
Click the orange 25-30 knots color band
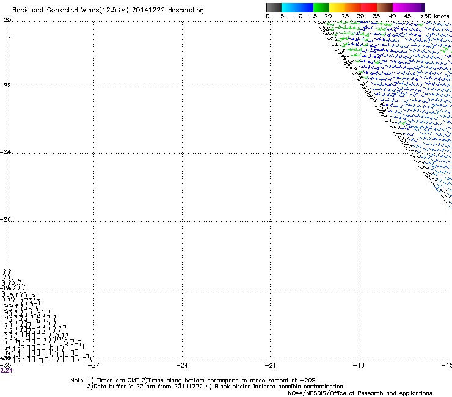(353, 7)
